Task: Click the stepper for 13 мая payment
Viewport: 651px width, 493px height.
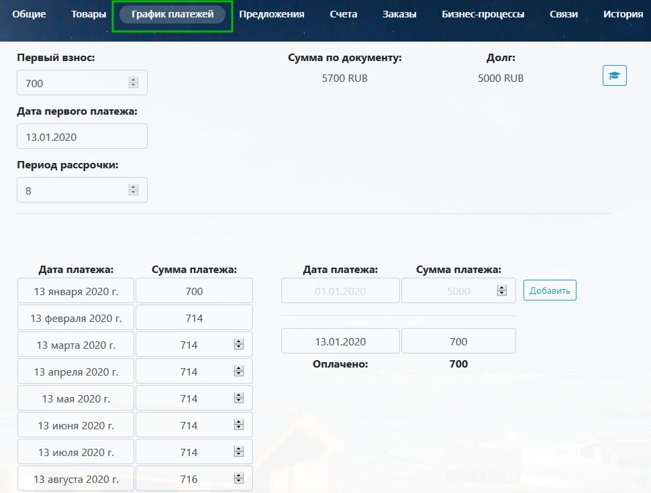Action: (238, 398)
